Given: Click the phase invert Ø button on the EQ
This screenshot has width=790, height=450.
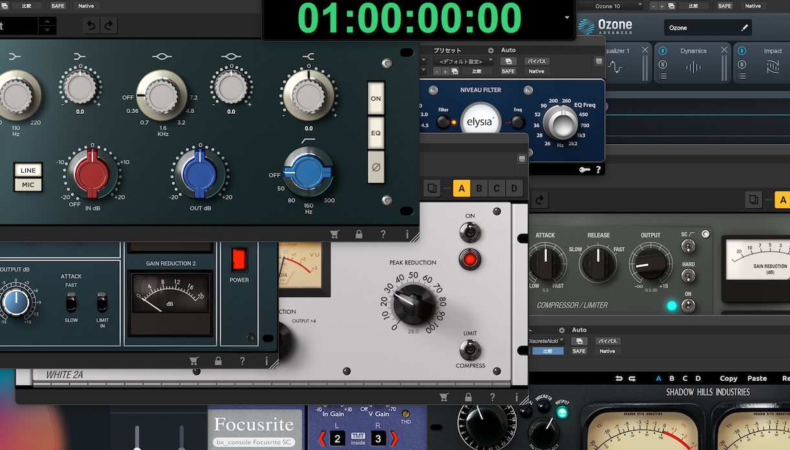Looking at the screenshot, I should 376,167.
